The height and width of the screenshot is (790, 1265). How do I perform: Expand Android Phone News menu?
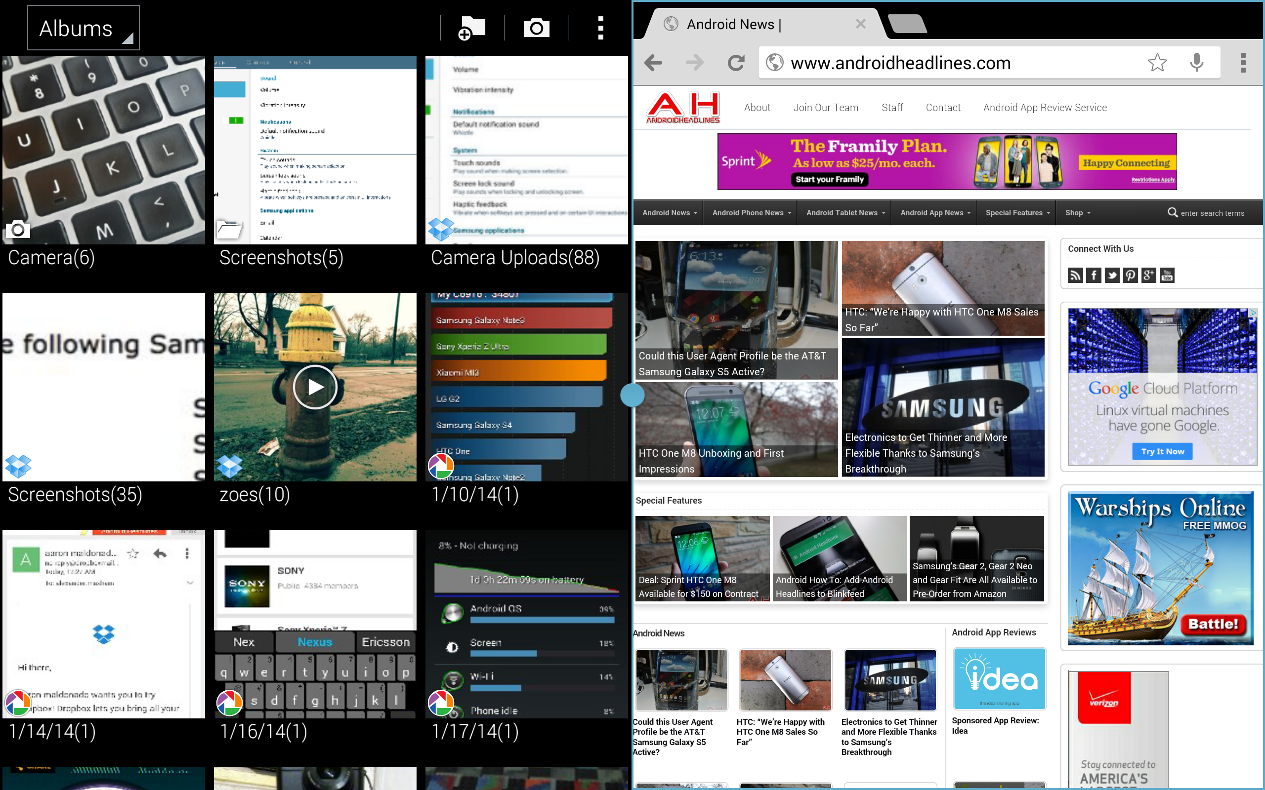click(751, 213)
